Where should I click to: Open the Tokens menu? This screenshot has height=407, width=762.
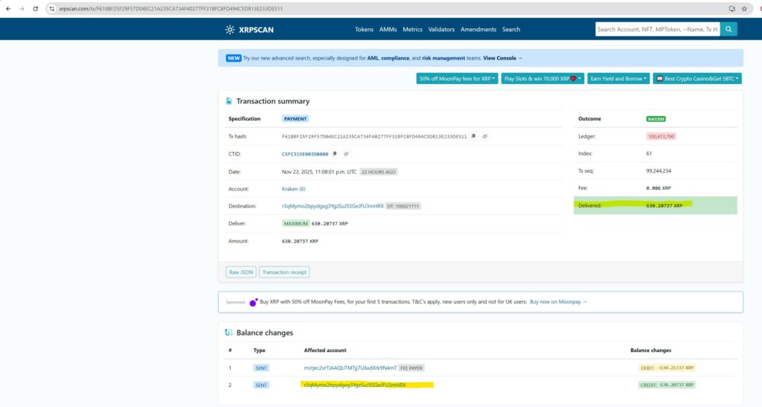pos(364,30)
